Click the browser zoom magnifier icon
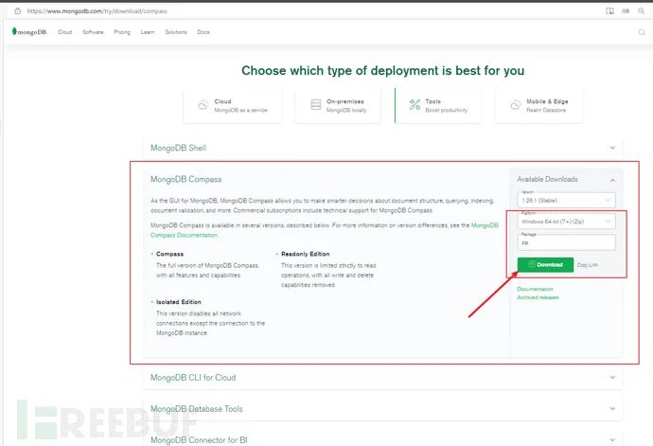653x446 pixels. [642, 11]
